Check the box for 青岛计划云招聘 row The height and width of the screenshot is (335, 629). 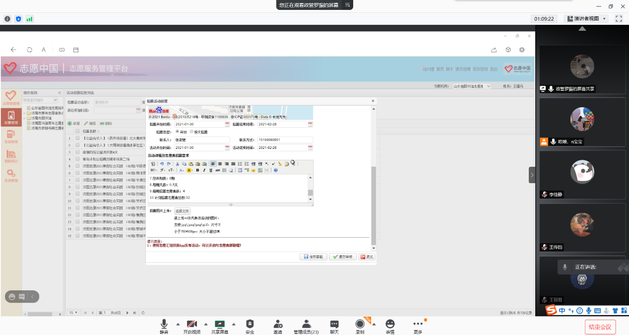pos(77,159)
